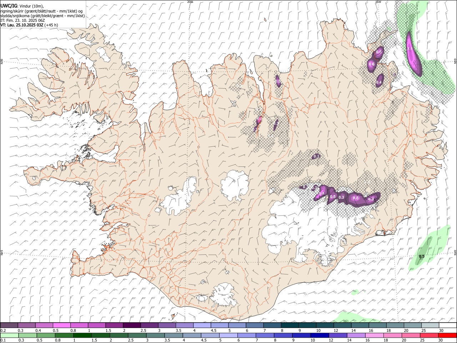Viewport: 457px width, 343px height.
Task: Select the 'VT: Lau. 25.10.2025 03Z' valid time
Action: coord(22,25)
